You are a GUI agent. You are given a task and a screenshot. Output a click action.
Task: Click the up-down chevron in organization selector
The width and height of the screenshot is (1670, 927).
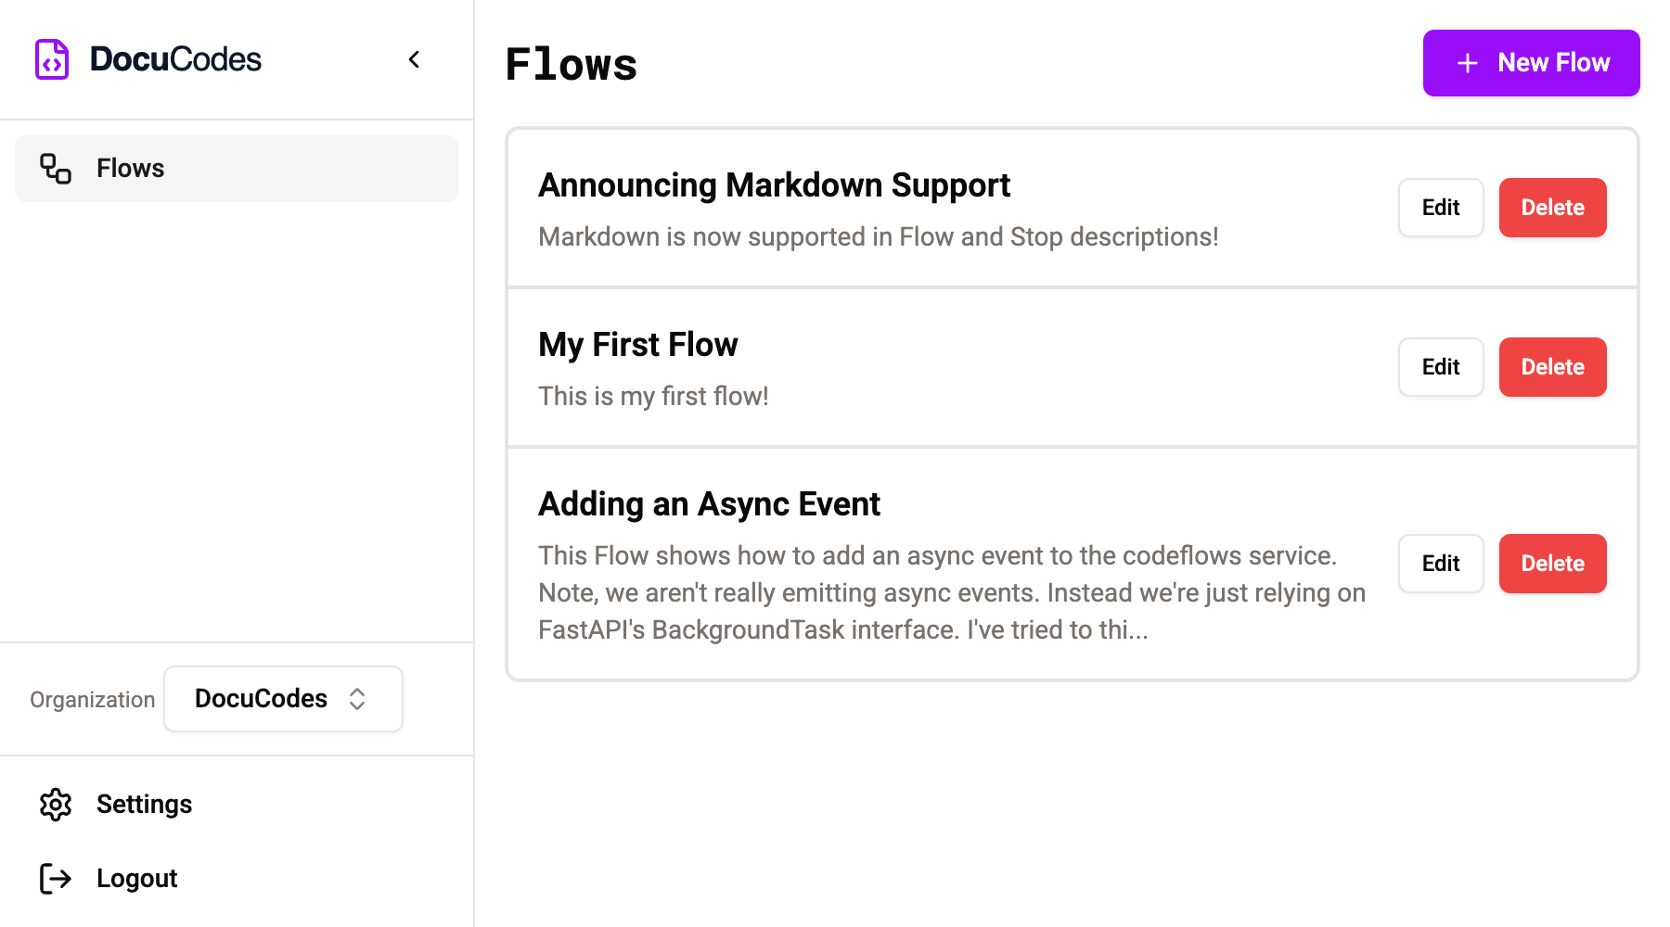tap(357, 699)
